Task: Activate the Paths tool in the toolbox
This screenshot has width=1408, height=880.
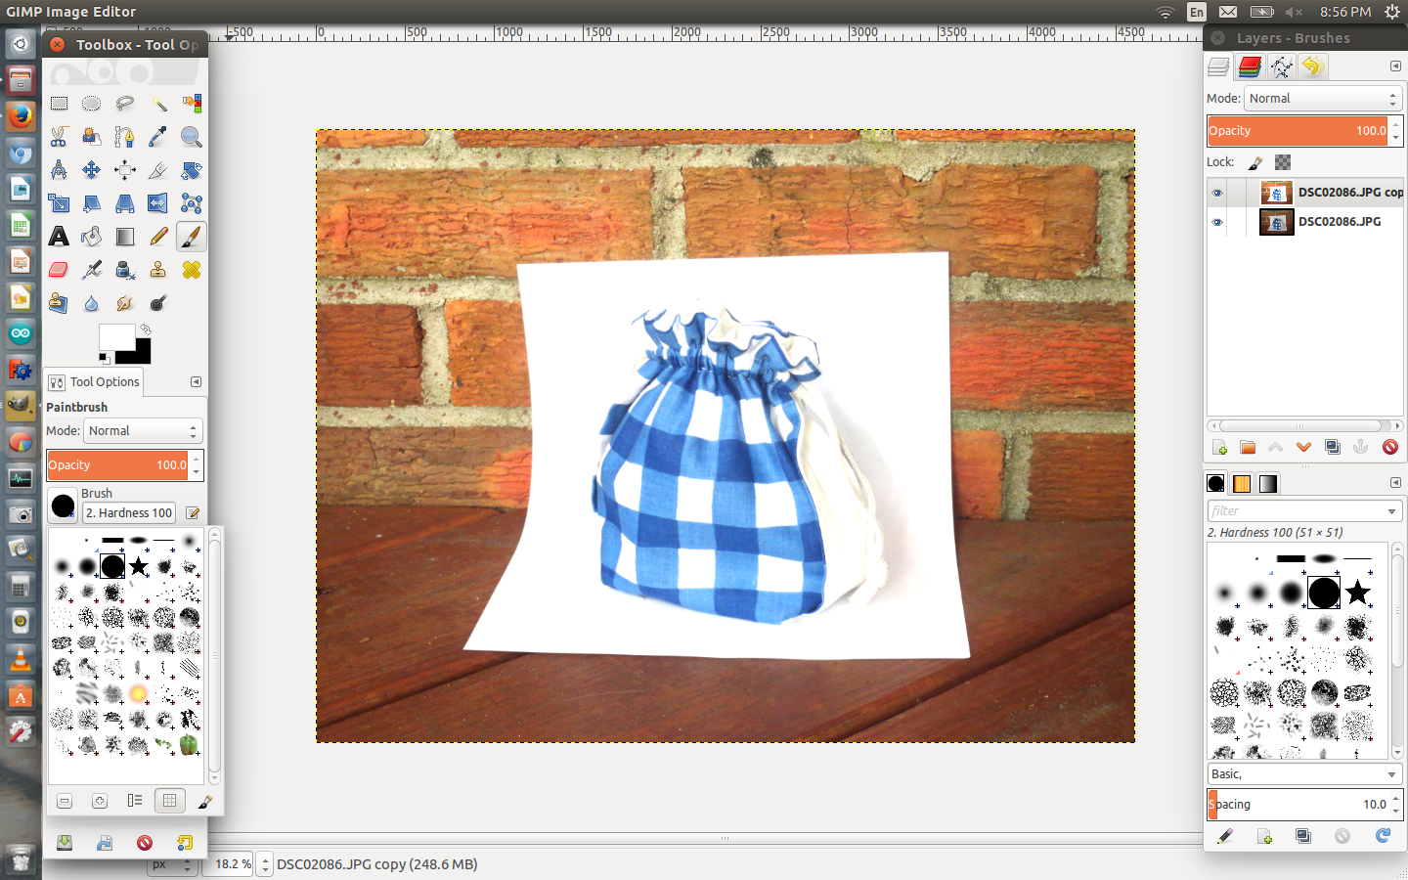Action: coord(125,137)
